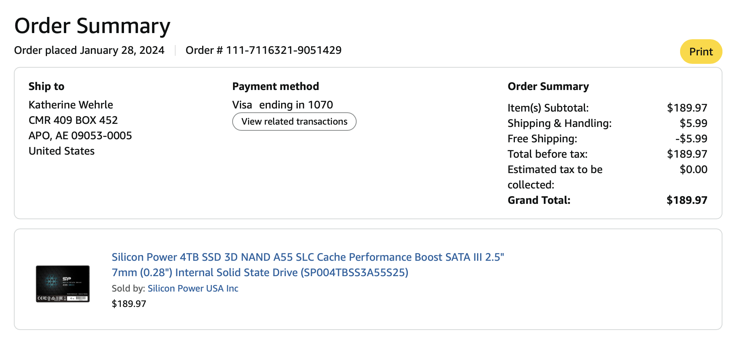Click the Total before tax label
This screenshot has height=340, width=734.
(x=547, y=154)
